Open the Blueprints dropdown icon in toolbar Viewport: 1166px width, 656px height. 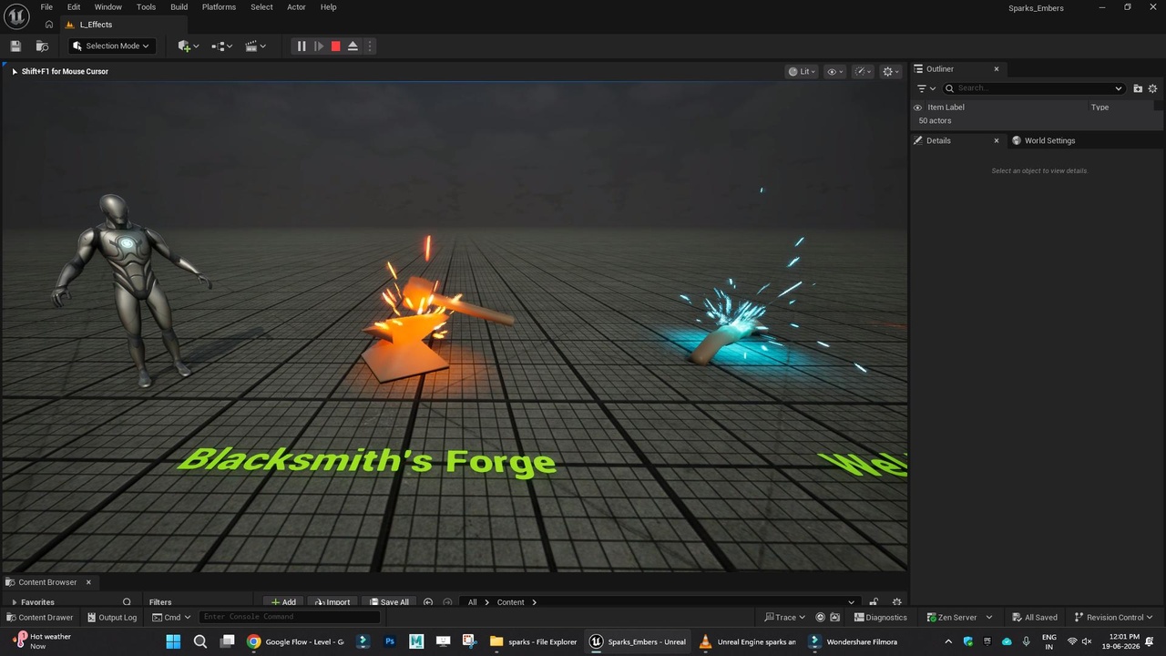pyautogui.click(x=222, y=46)
